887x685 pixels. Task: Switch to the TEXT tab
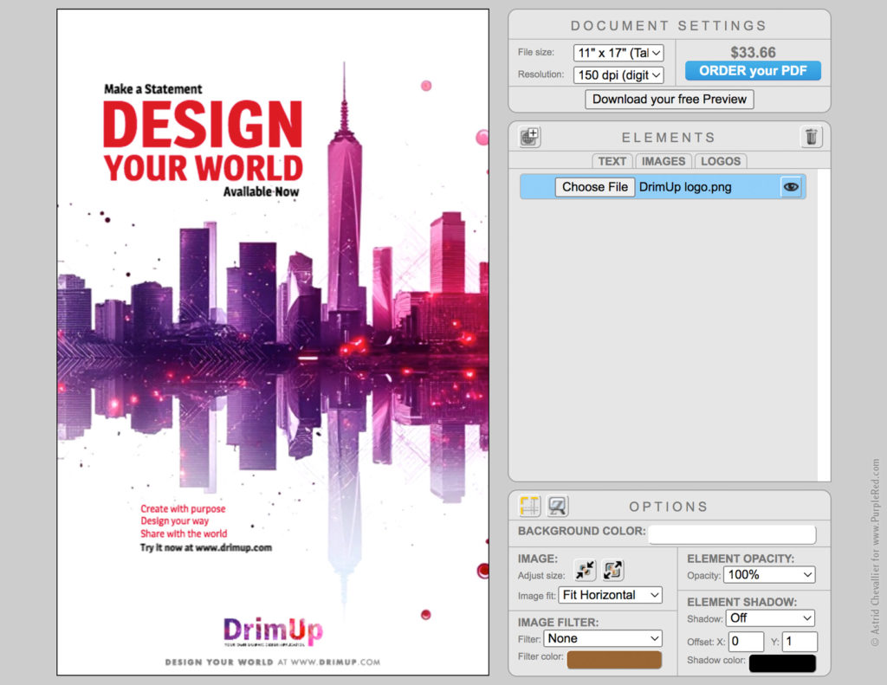612,161
